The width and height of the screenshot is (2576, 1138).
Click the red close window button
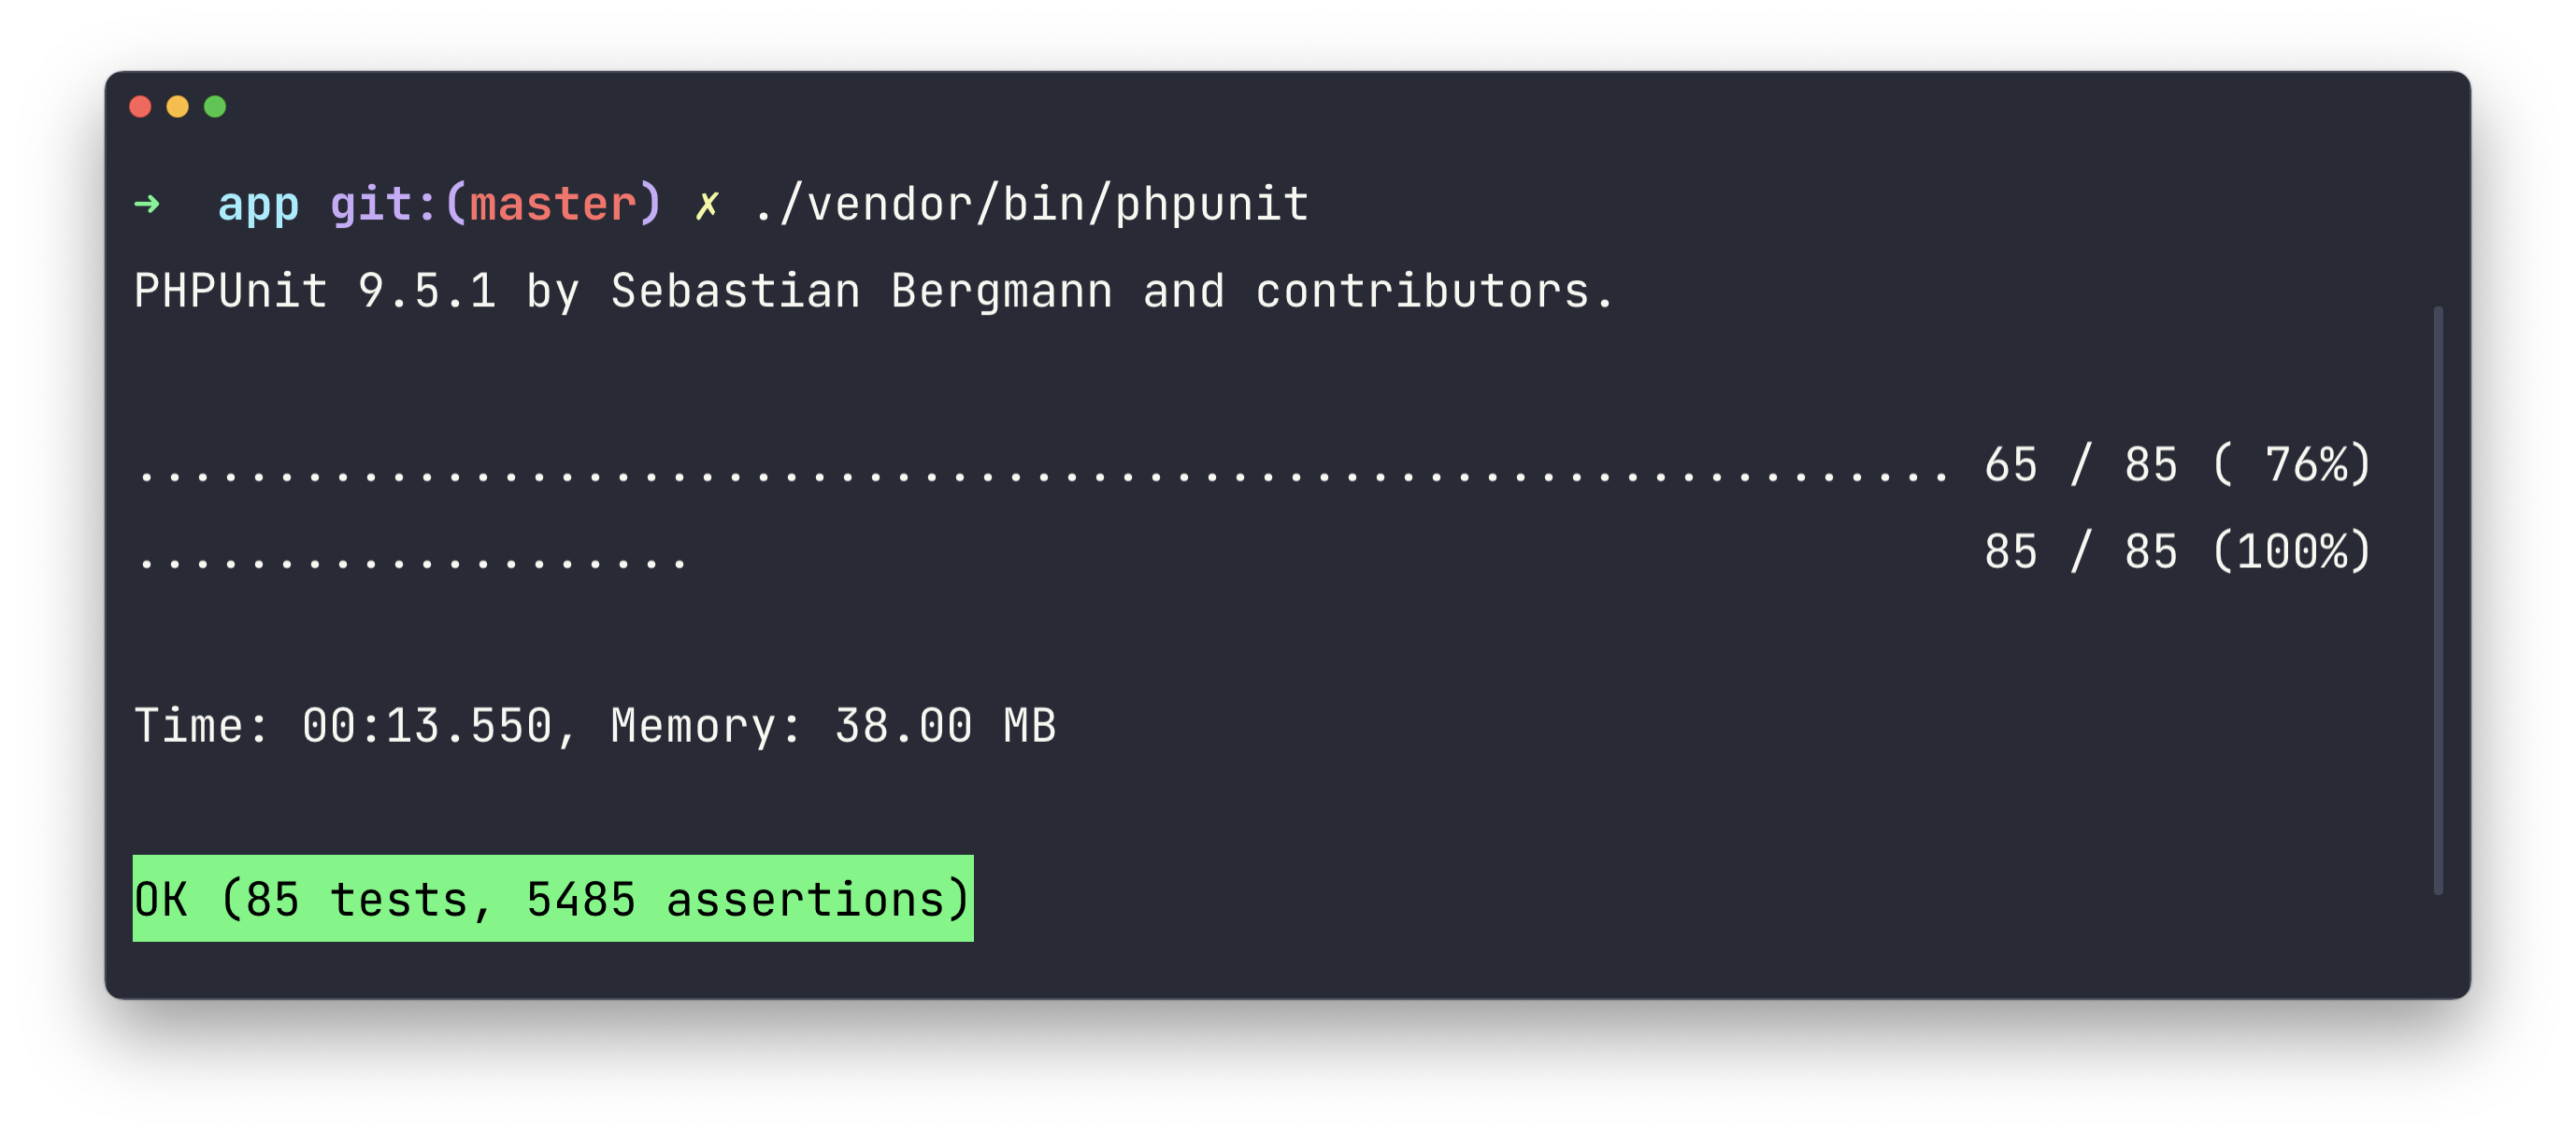(x=140, y=107)
